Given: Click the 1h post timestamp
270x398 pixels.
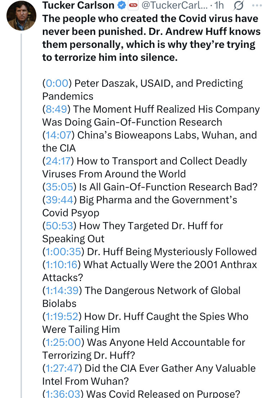Looking at the screenshot, I should click(219, 5).
